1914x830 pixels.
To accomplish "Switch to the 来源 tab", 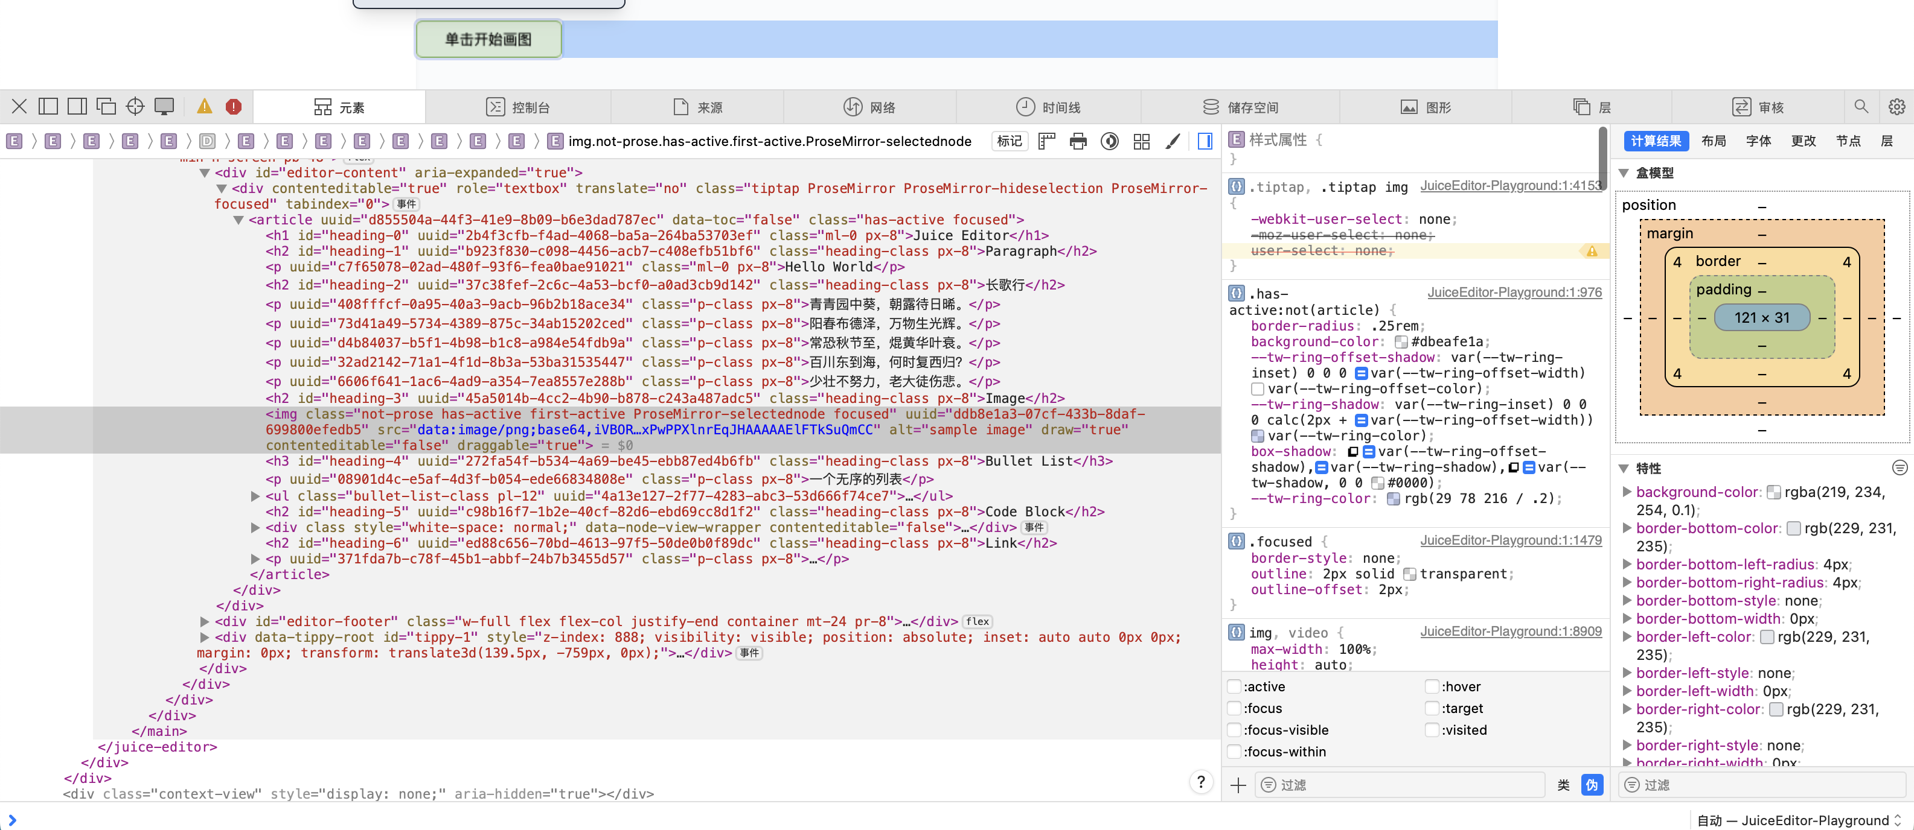I will pos(697,107).
